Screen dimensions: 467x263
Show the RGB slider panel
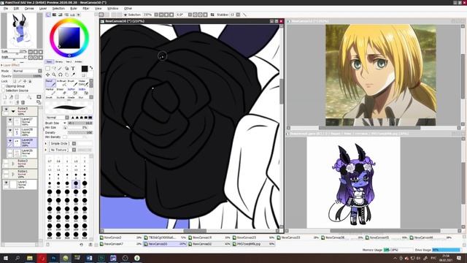55,15
